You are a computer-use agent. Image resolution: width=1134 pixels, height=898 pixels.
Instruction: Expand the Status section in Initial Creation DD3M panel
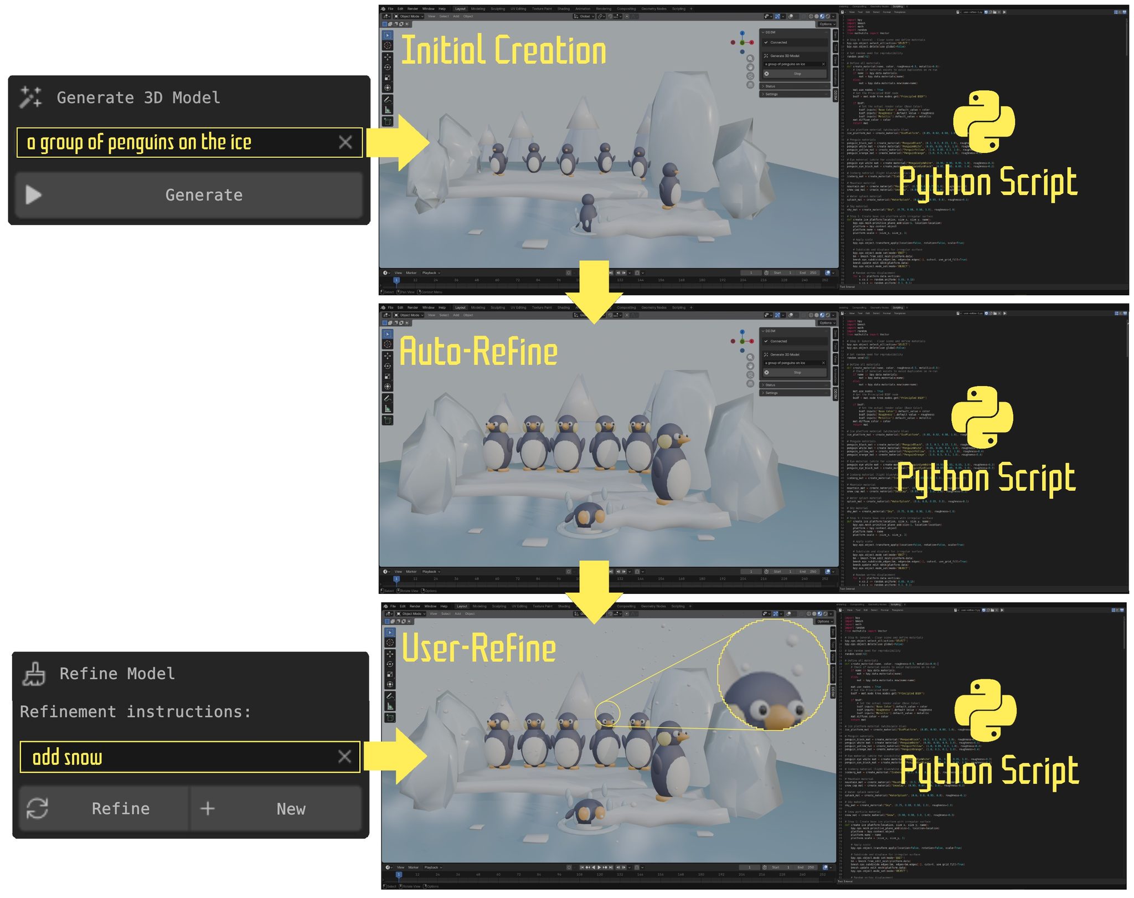(795, 86)
